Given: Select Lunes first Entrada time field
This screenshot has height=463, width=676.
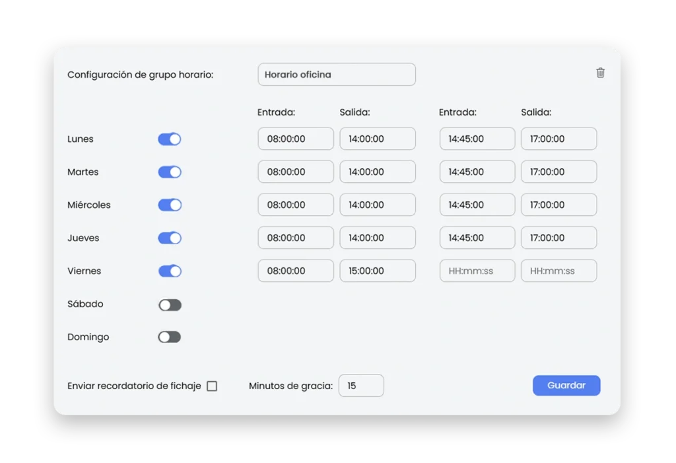Looking at the screenshot, I should 296,139.
